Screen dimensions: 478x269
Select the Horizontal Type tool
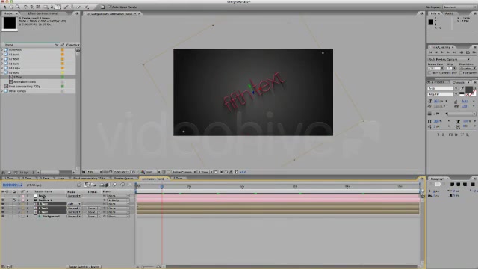pyautogui.click(x=58, y=7)
